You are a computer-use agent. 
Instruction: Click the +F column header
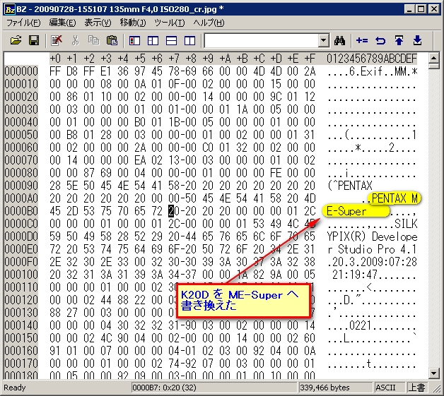tap(310, 59)
